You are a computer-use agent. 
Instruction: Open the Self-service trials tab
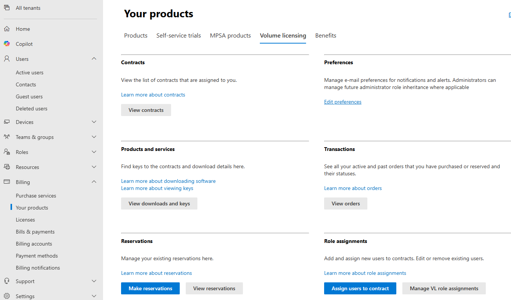point(179,36)
